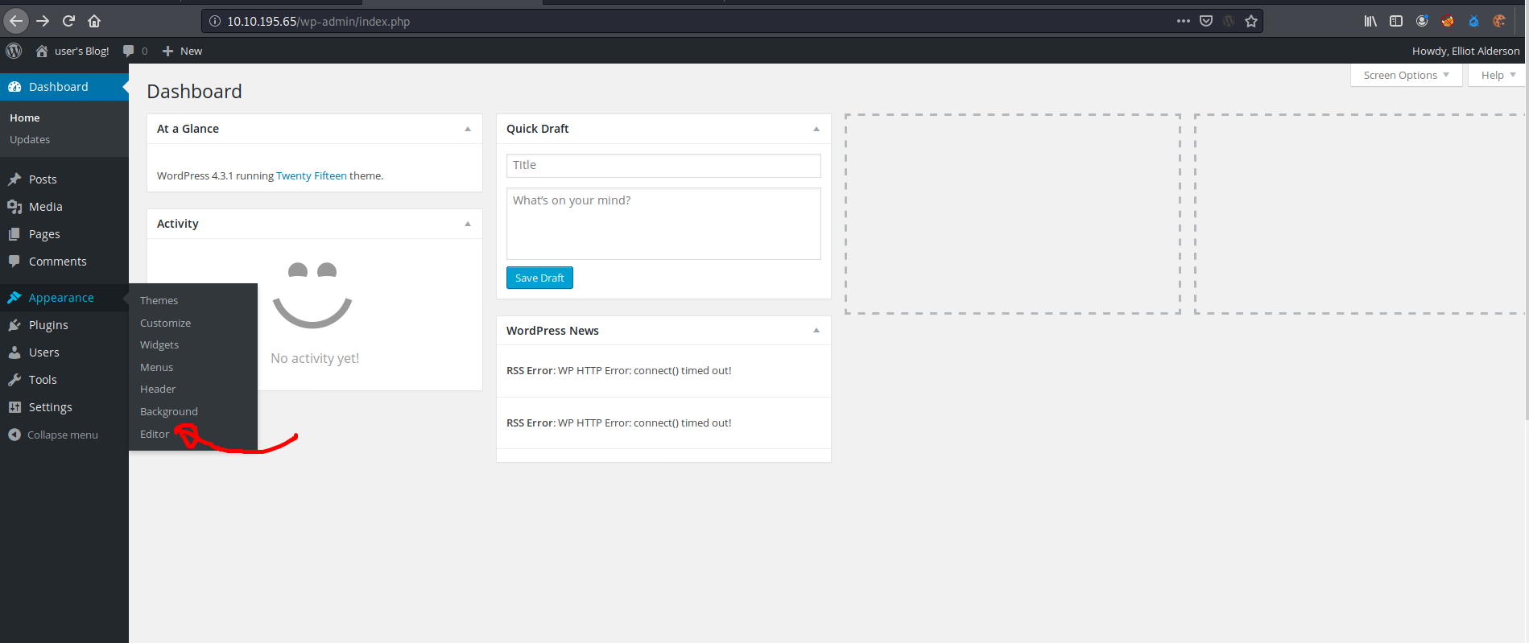Bookmark this page with the star icon

1251,21
